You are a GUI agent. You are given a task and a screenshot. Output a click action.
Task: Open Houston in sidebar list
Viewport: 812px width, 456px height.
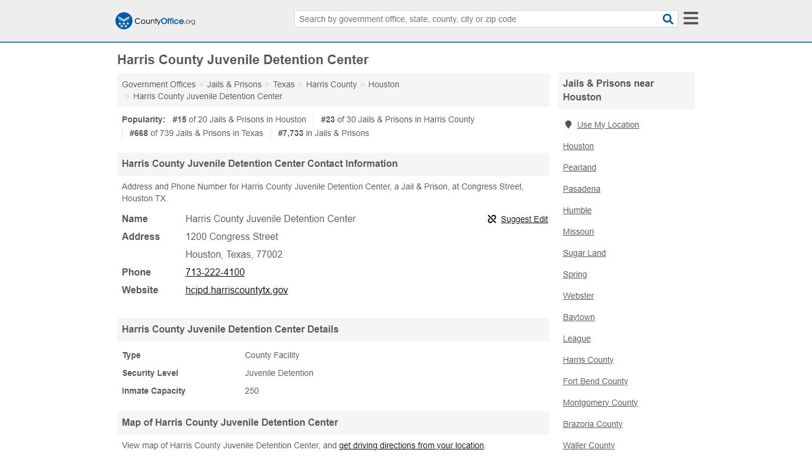pos(578,146)
